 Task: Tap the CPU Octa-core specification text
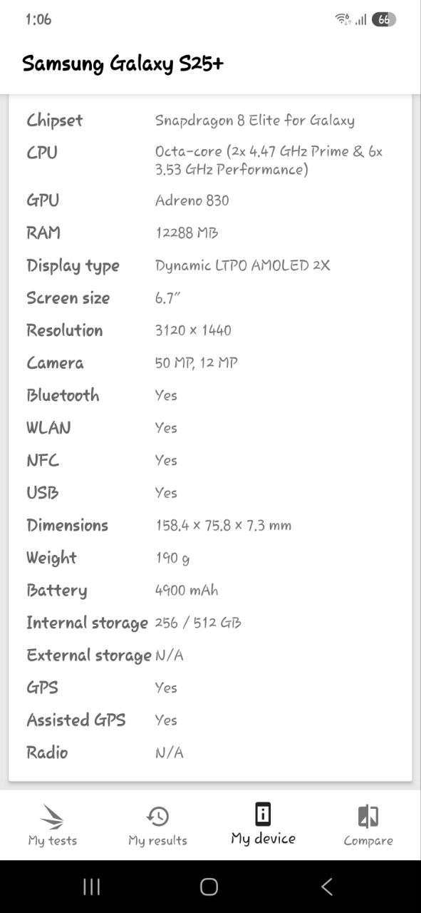(269, 160)
